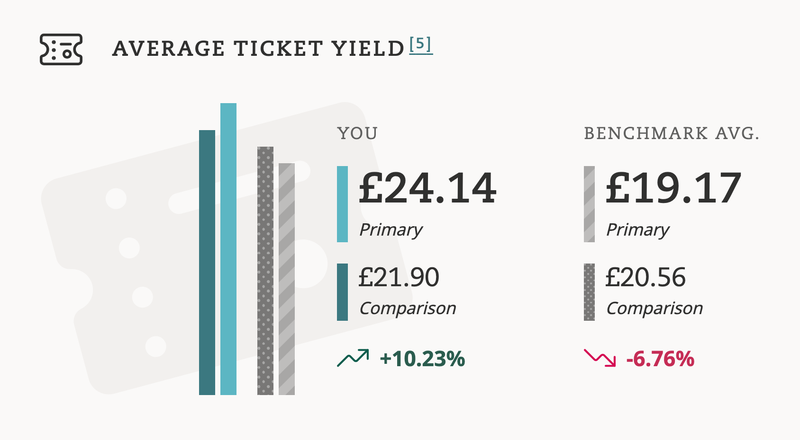Click the £20.56 benchmark comparison value
The height and width of the screenshot is (440, 800).
tap(645, 277)
